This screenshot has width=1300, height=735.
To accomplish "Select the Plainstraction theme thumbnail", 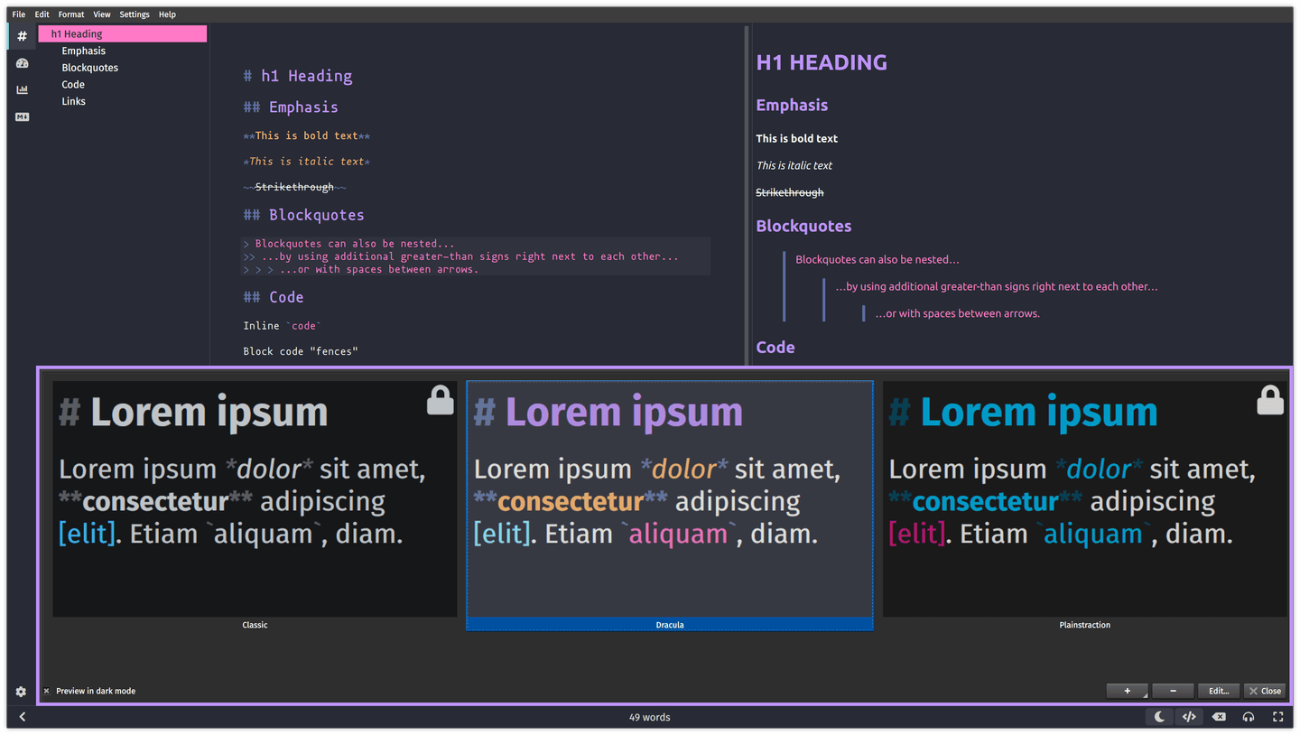I will [1084, 498].
